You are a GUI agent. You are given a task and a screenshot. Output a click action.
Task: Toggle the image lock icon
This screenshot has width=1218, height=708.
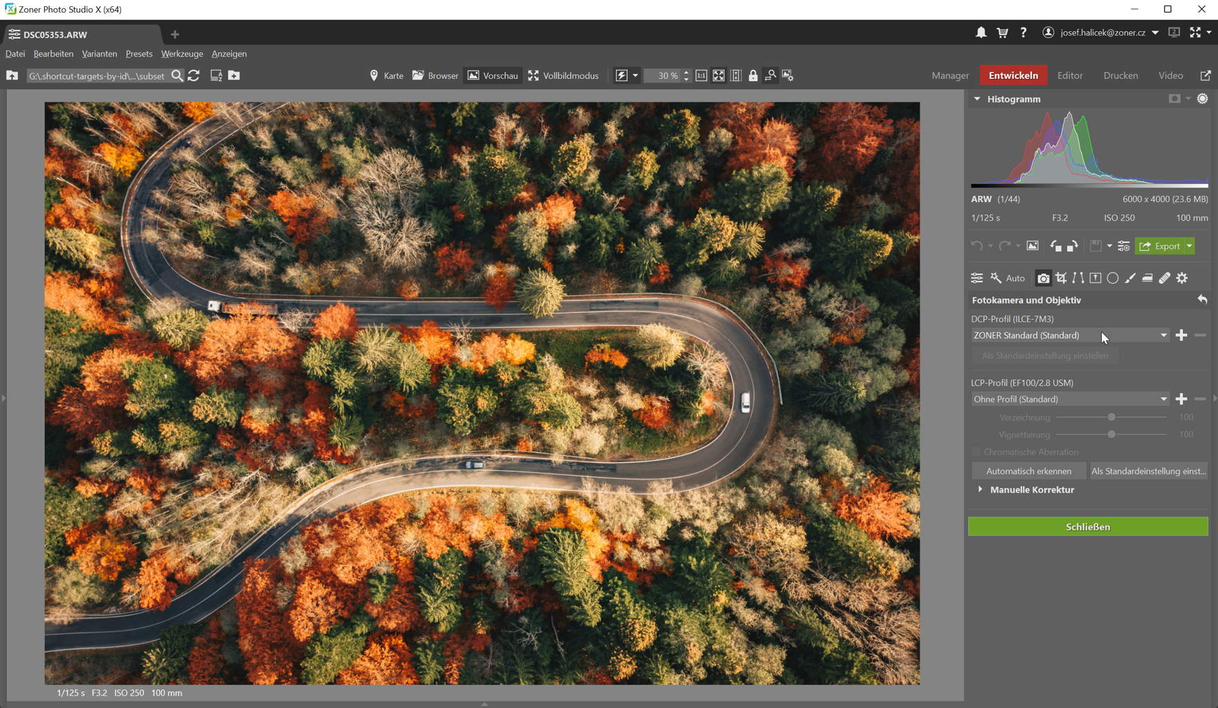tap(753, 75)
